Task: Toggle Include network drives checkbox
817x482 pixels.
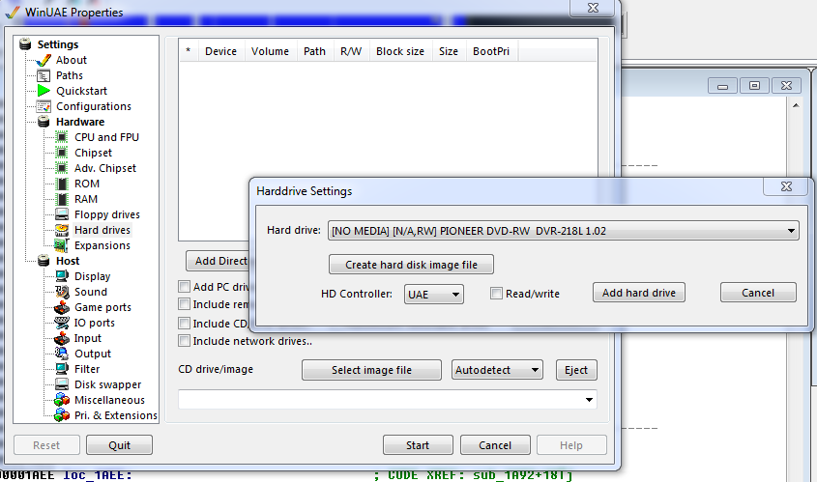Action: [185, 340]
